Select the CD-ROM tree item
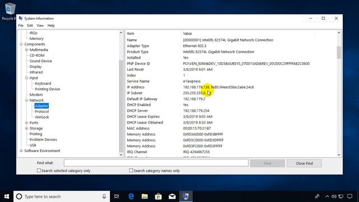This screenshot has height=202, width=359. [37, 56]
